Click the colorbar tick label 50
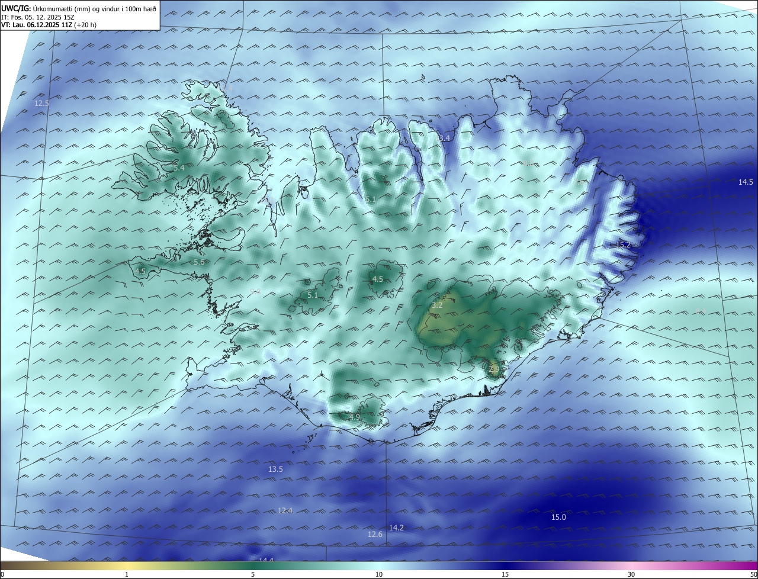 tap(753, 574)
